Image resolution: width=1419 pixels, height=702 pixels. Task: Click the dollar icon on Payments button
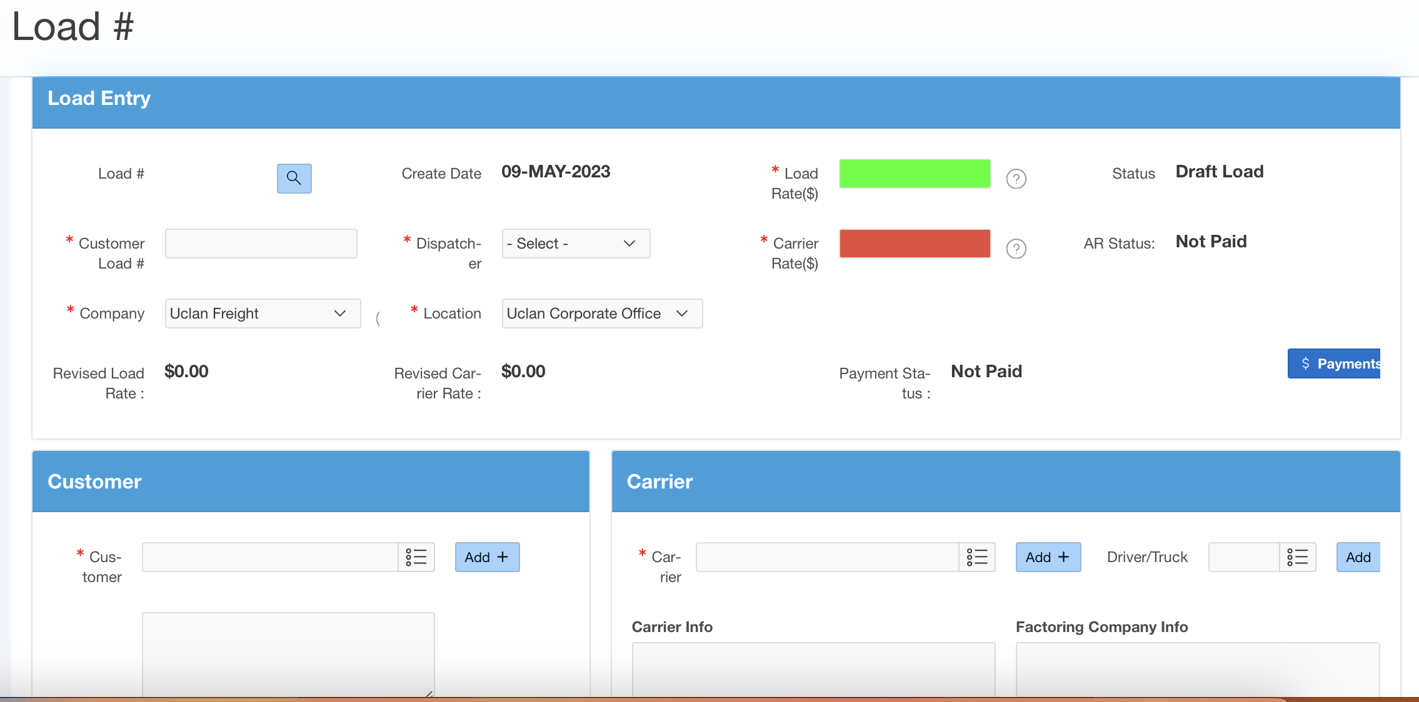(1305, 363)
